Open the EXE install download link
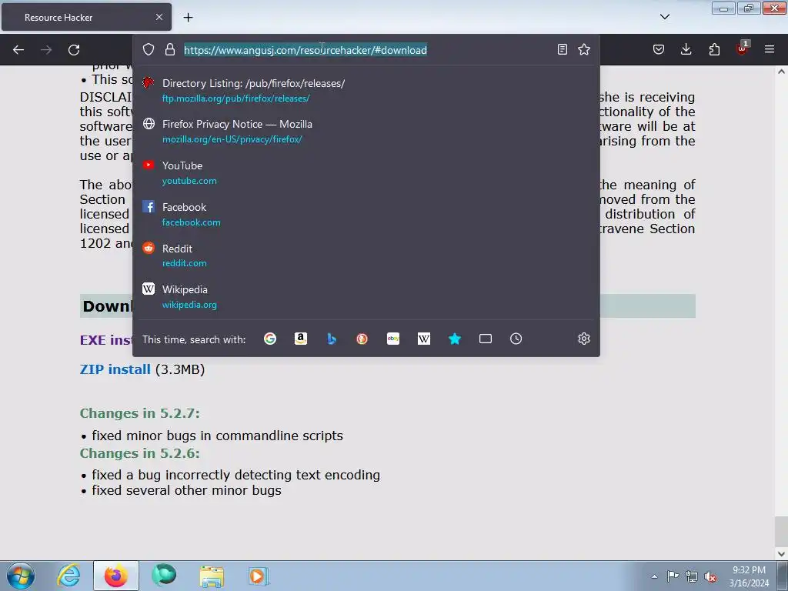Image resolution: width=788 pixels, height=591 pixels. click(x=105, y=340)
